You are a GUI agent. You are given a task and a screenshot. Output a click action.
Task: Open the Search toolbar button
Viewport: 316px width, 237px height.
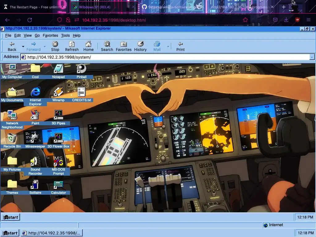(107, 47)
